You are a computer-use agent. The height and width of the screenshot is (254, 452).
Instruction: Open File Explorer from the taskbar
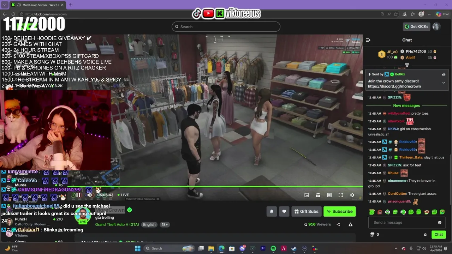tap(211, 248)
